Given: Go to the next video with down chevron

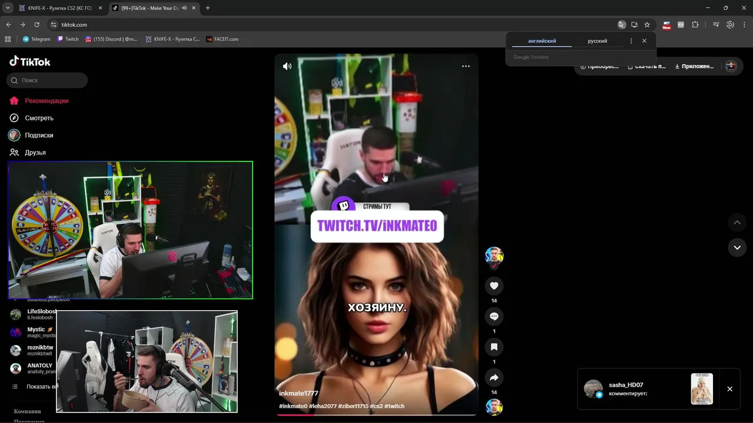Looking at the screenshot, I should pos(737,247).
